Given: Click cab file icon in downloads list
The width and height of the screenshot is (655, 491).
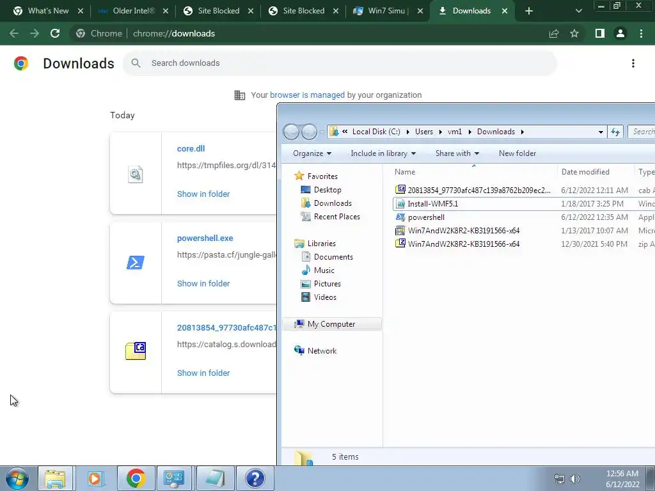Looking at the screenshot, I should [x=136, y=351].
